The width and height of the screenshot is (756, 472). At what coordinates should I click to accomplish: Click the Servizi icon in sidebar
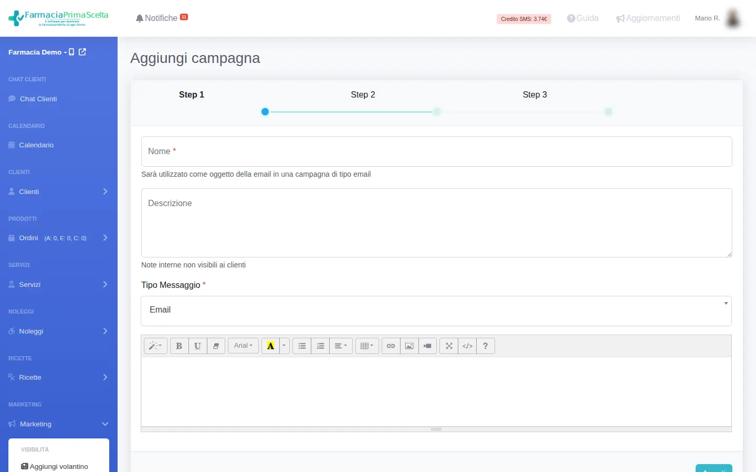(x=12, y=284)
